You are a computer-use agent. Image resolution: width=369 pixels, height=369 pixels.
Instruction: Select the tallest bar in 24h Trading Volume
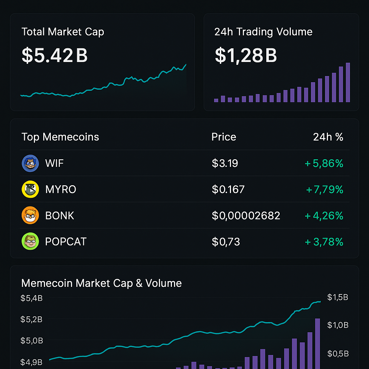click(x=348, y=83)
